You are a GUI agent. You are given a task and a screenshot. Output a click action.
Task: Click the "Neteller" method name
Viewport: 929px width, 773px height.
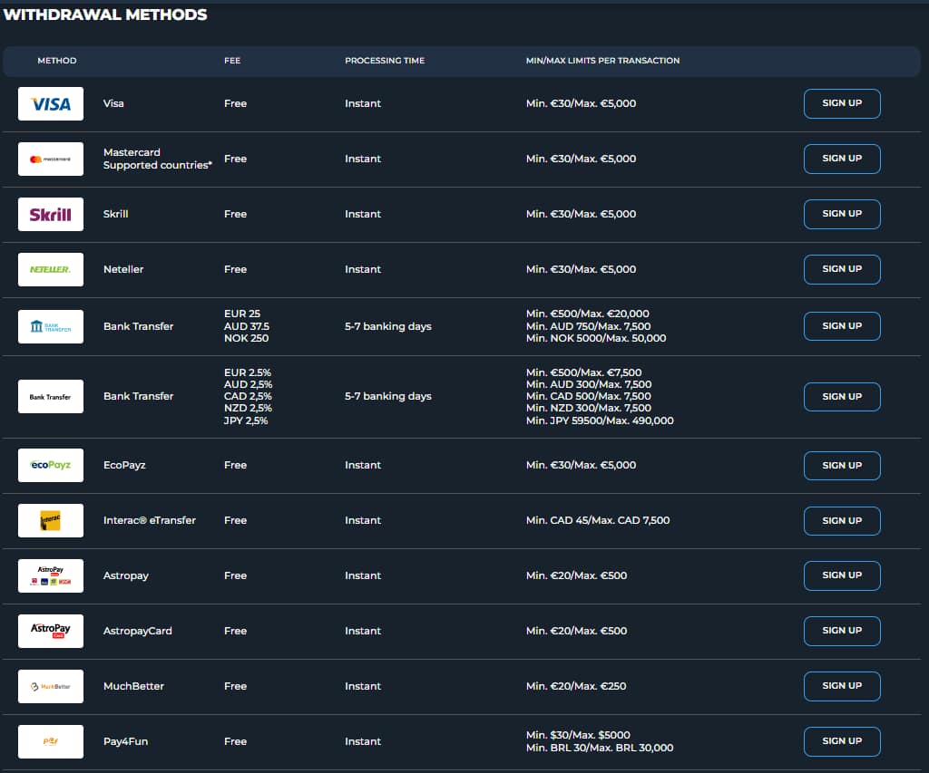(123, 269)
